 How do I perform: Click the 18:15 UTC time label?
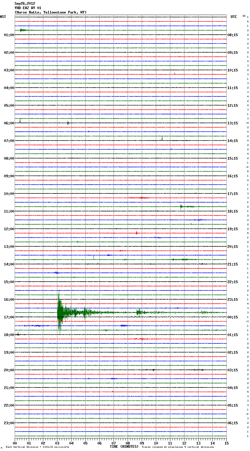click(x=233, y=211)
